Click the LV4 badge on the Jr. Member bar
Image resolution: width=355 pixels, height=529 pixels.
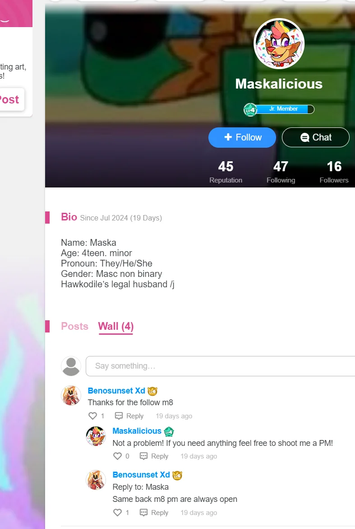coord(250,110)
